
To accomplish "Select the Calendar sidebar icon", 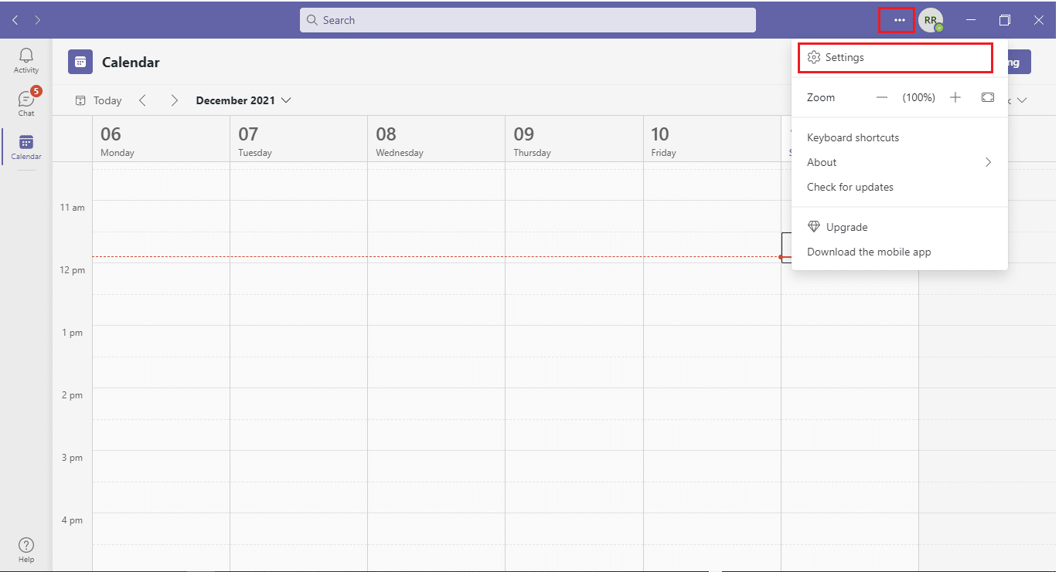I will 26,147.
